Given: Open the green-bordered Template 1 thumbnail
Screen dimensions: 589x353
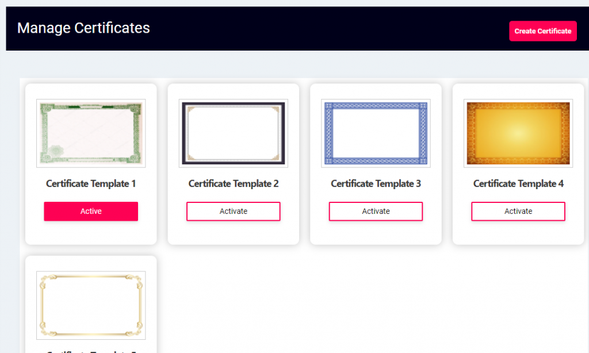Looking at the screenshot, I should click(91, 133).
